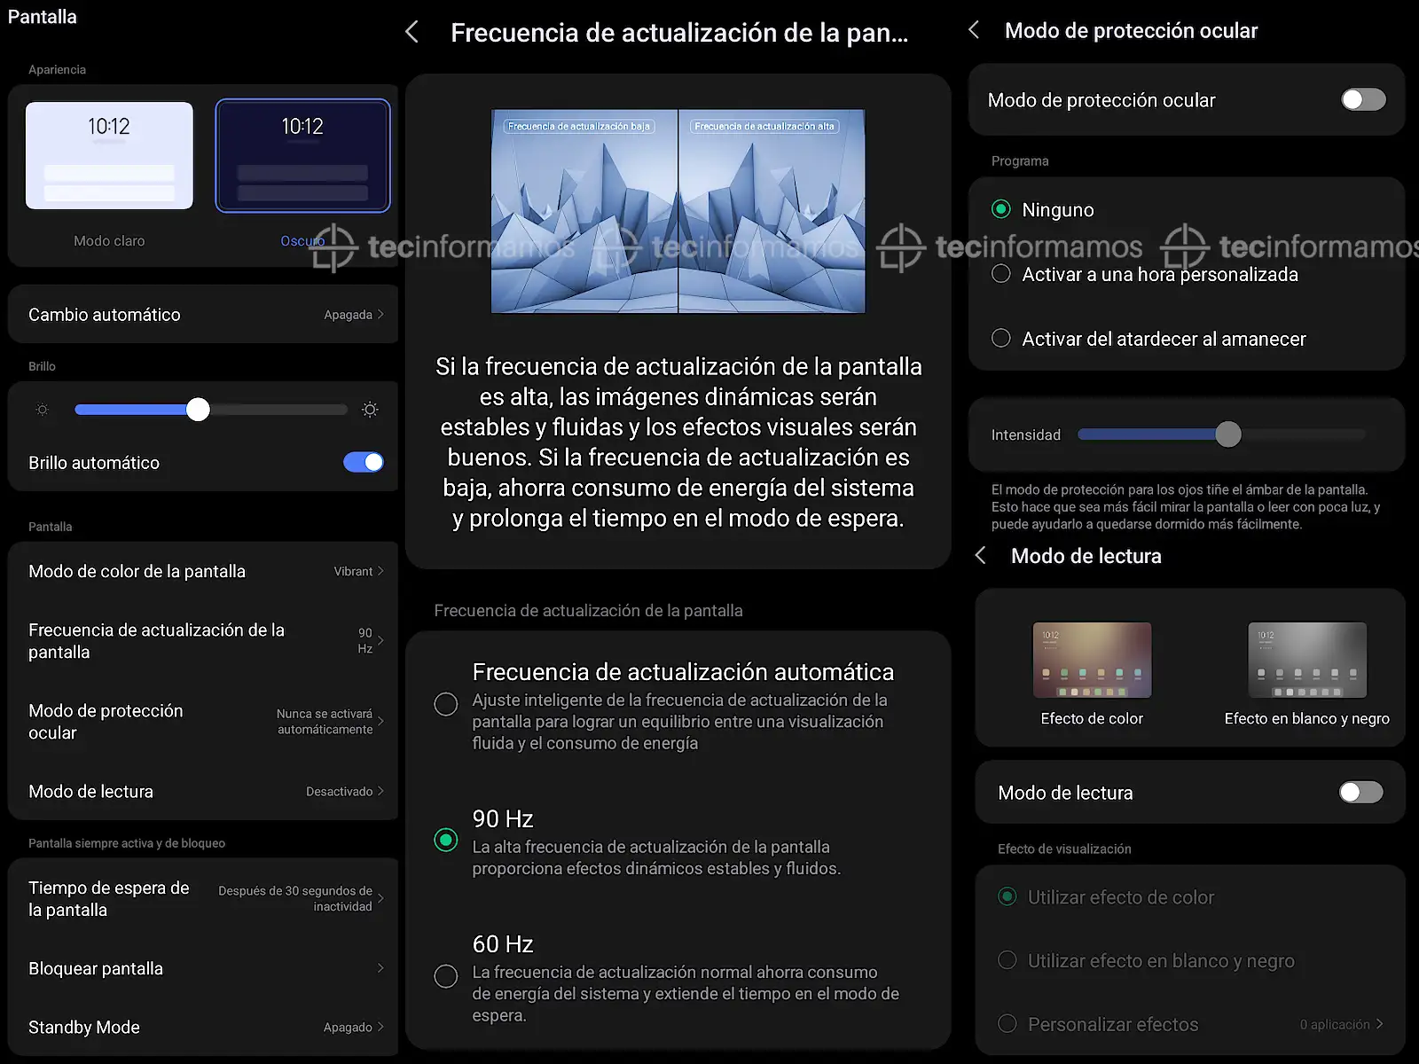Choose the Oscuro dark theme preview
The width and height of the screenshot is (1419, 1064).
(302, 156)
